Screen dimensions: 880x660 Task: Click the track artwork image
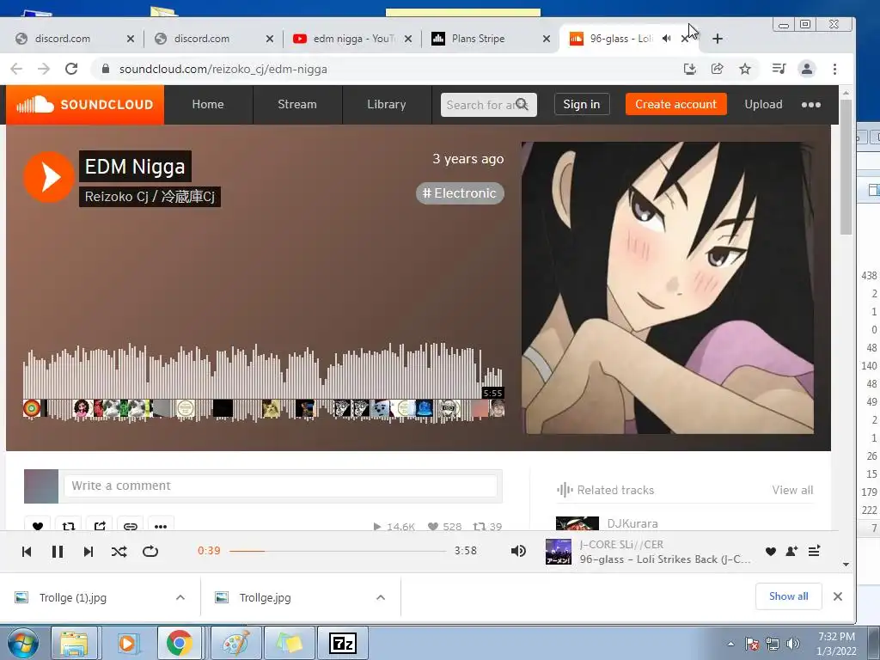point(667,288)
